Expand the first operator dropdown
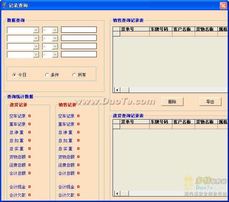 coord(55,30)
